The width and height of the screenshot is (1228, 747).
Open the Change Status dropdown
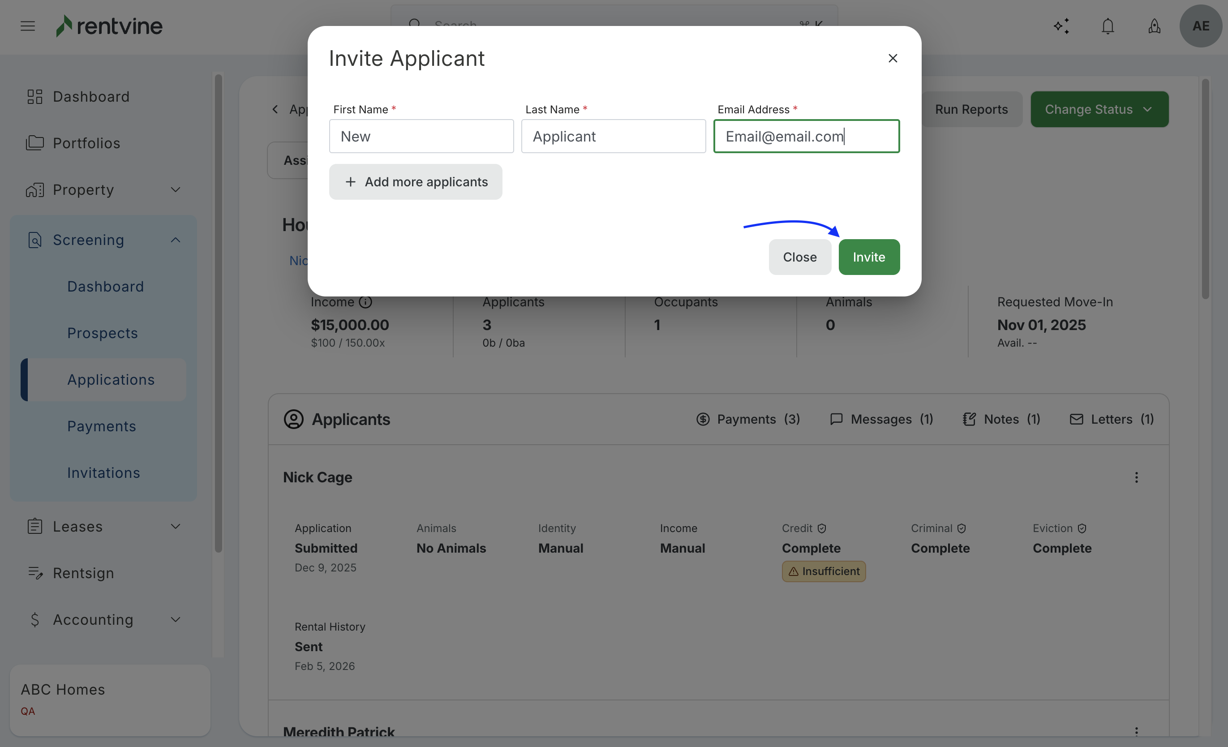[1099, 109]
